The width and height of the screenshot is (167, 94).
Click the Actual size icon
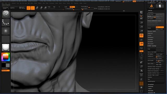coord(141,27)
